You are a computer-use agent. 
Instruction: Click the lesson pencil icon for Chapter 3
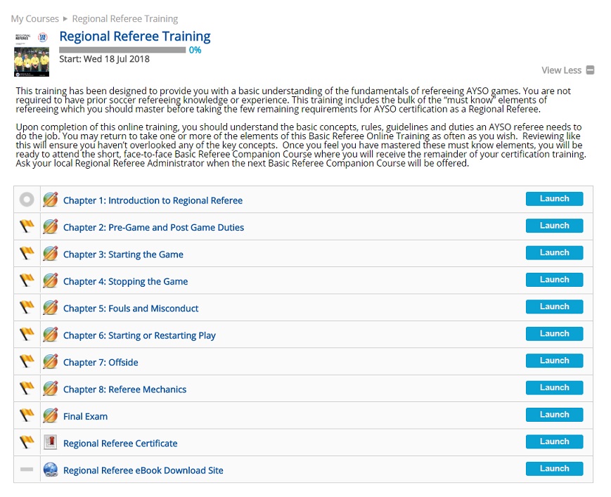pyautogui.click(x=50, y=254)
